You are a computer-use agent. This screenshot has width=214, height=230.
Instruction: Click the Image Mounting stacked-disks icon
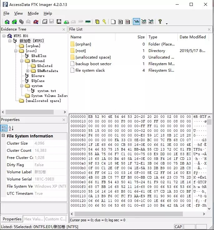point(21,22)
